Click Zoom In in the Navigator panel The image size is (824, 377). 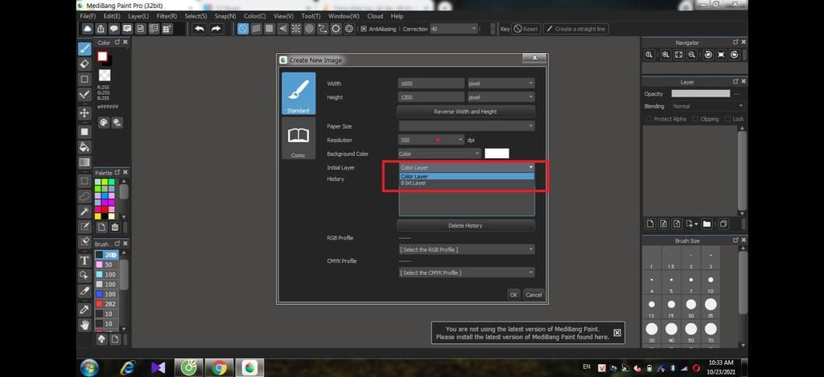point(665,55)
